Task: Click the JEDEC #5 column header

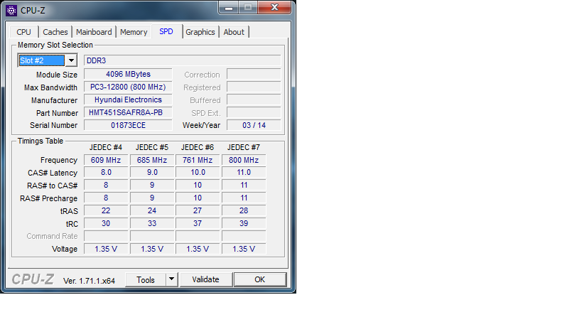Action: tap(152, 147)
